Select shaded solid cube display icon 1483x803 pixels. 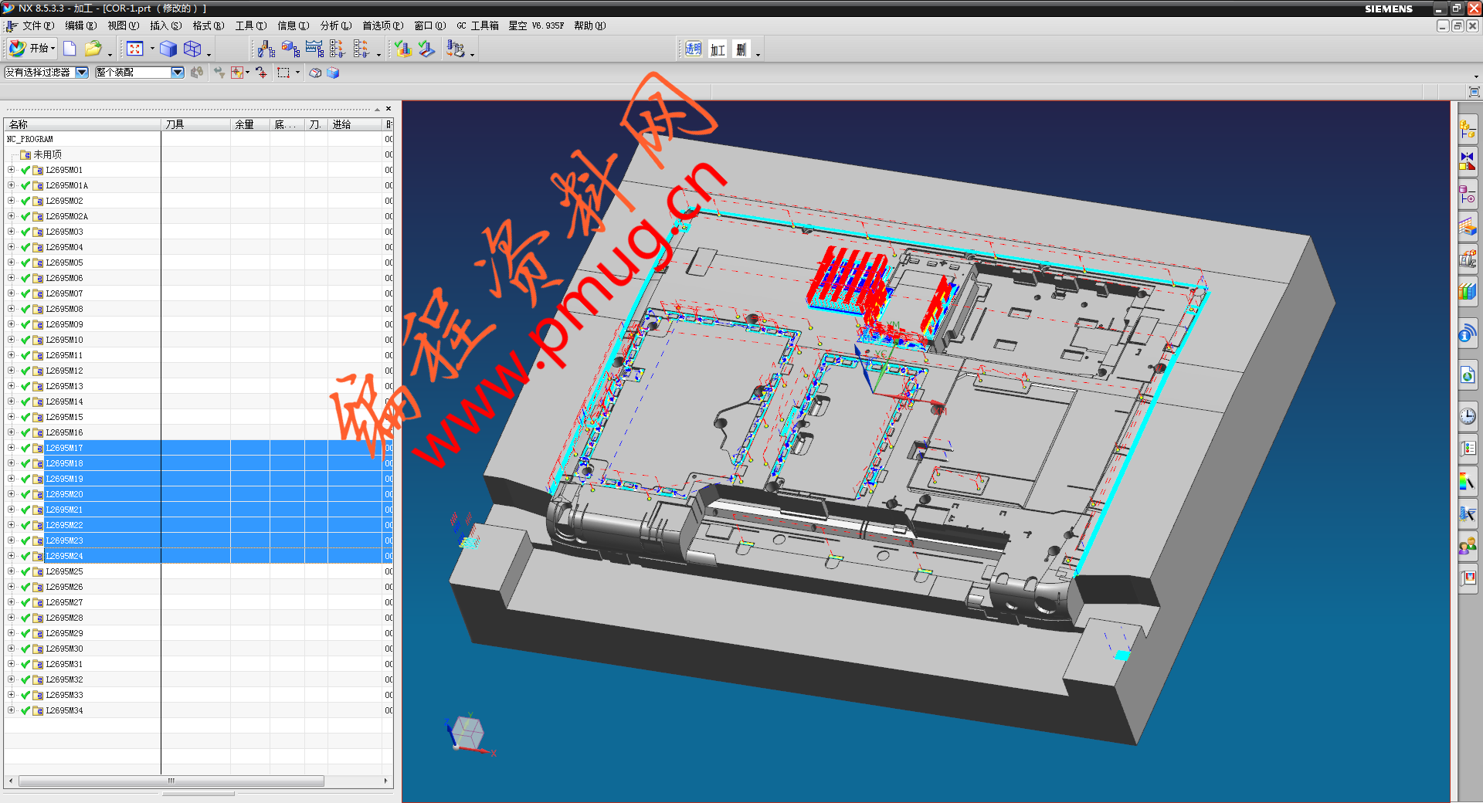coord(168,49)
